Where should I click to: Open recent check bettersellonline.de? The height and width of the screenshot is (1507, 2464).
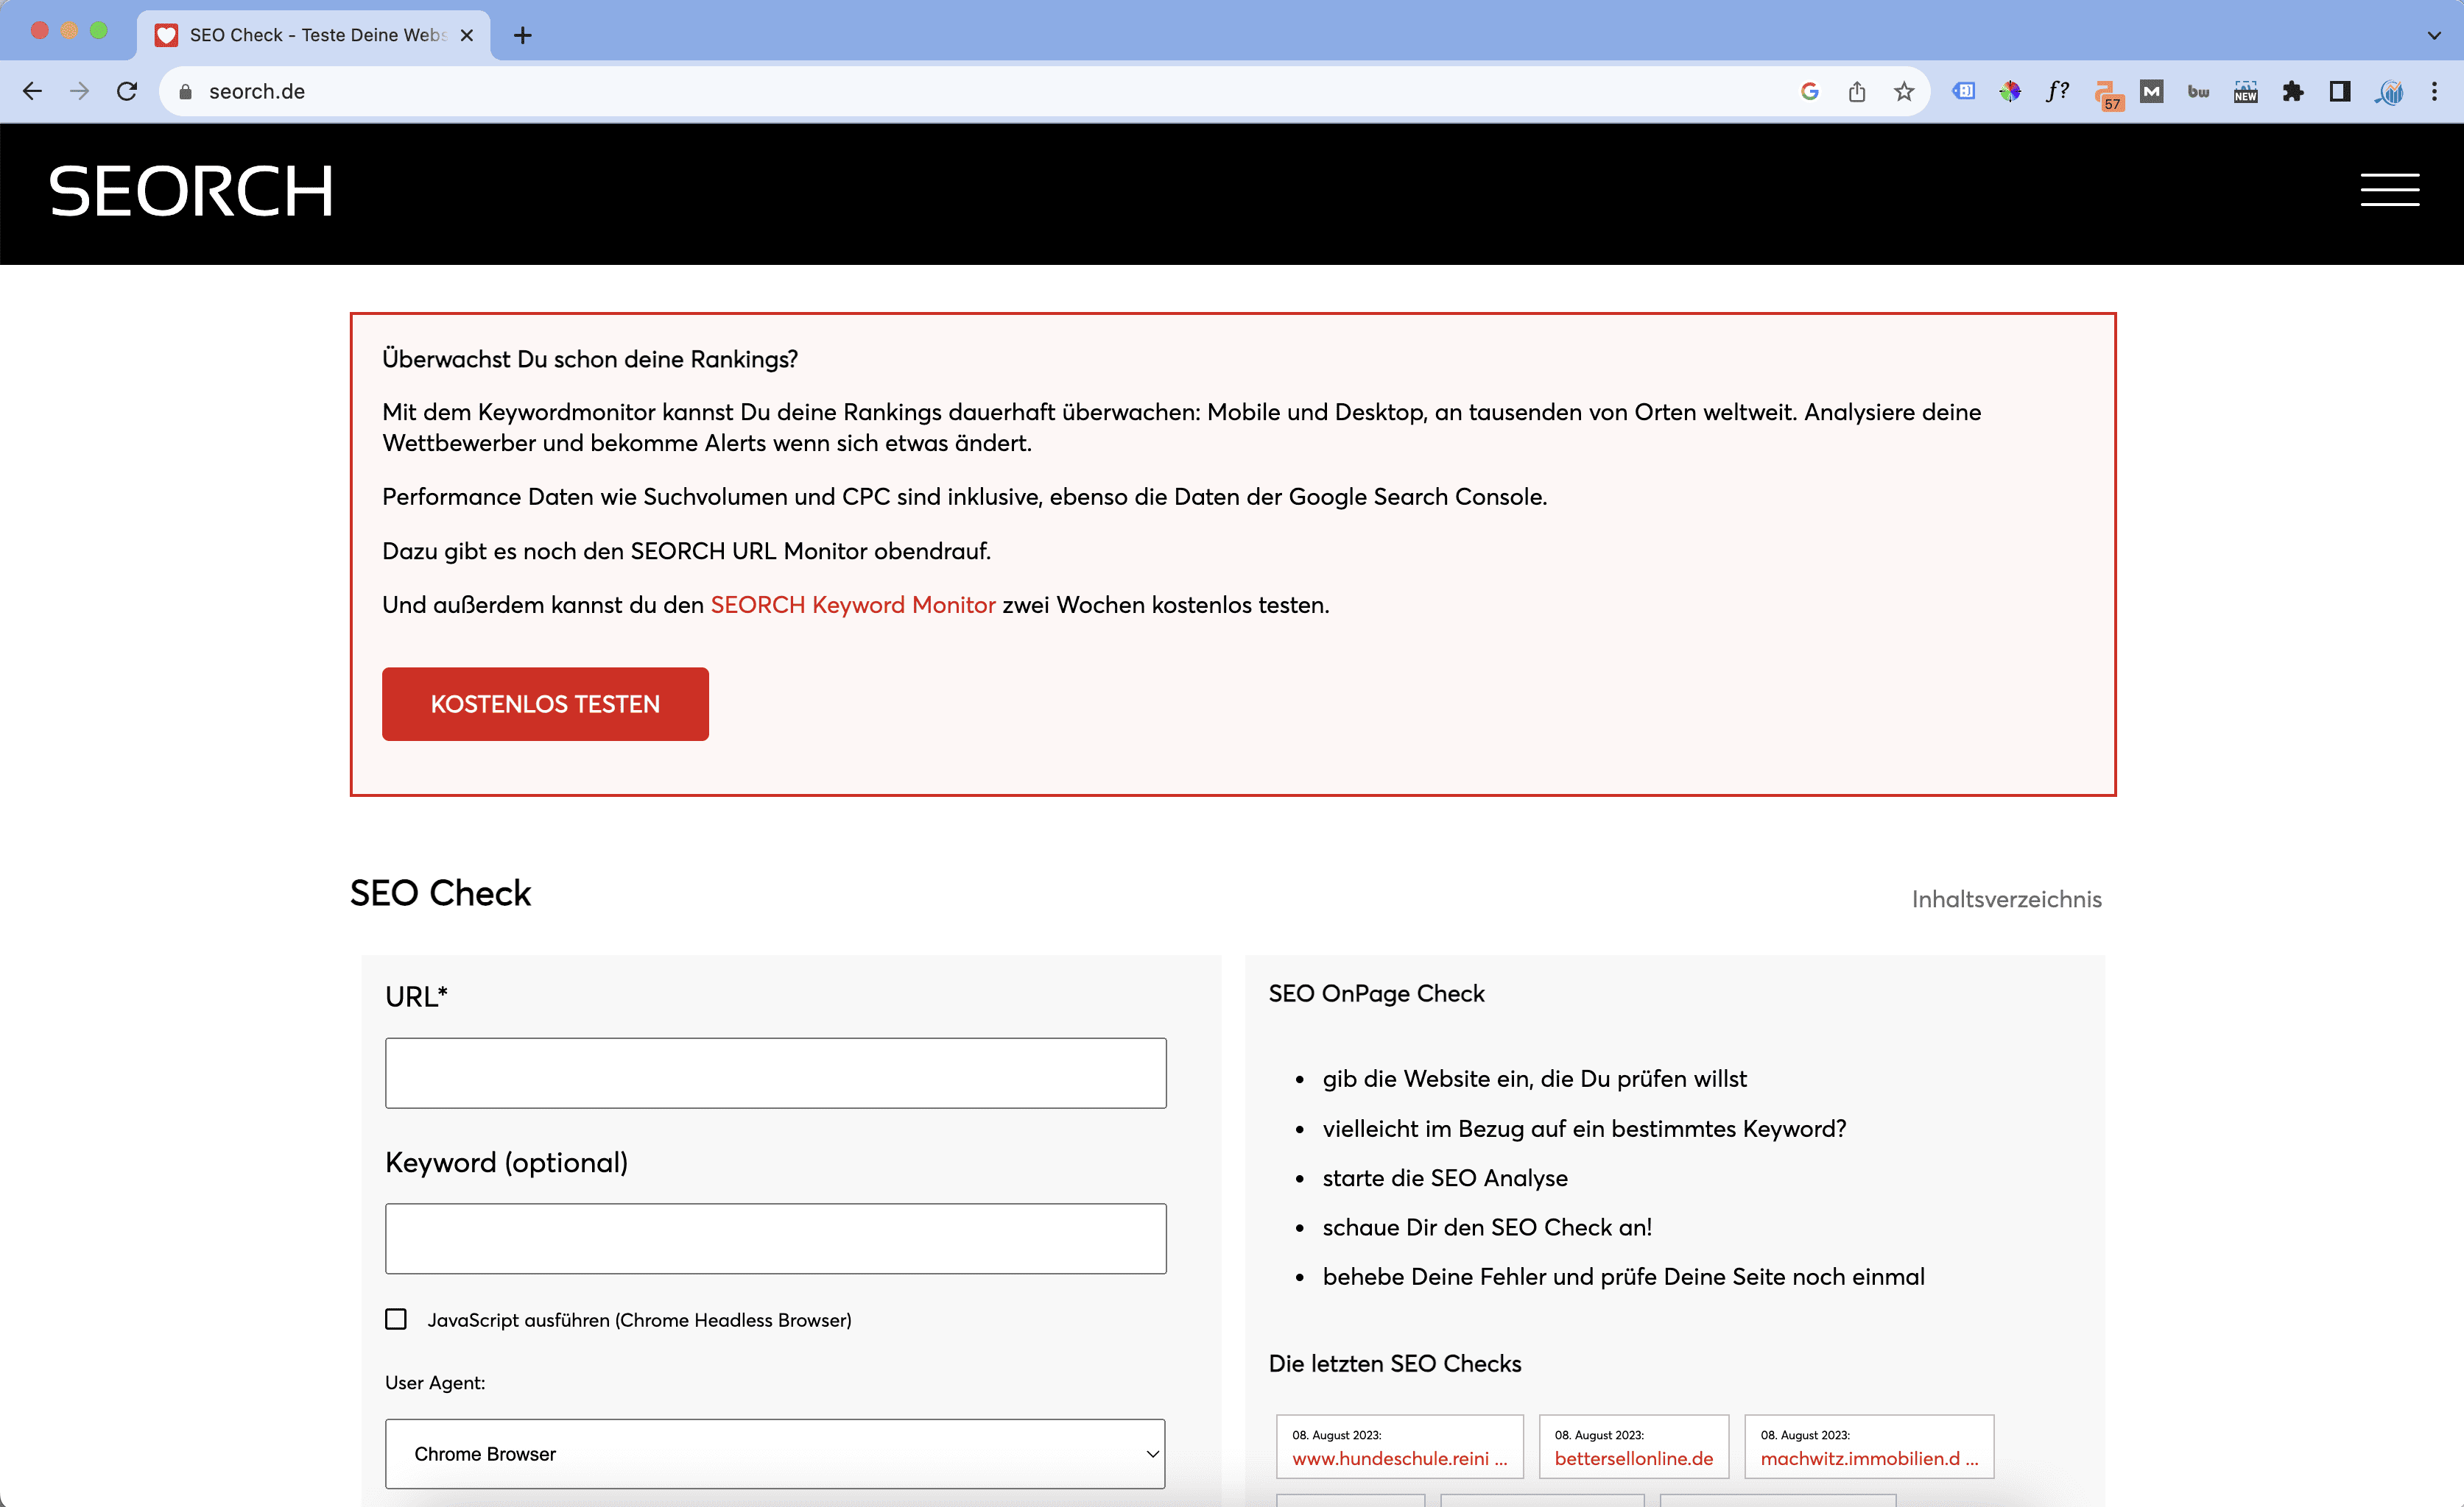tap(1633, 1458)
